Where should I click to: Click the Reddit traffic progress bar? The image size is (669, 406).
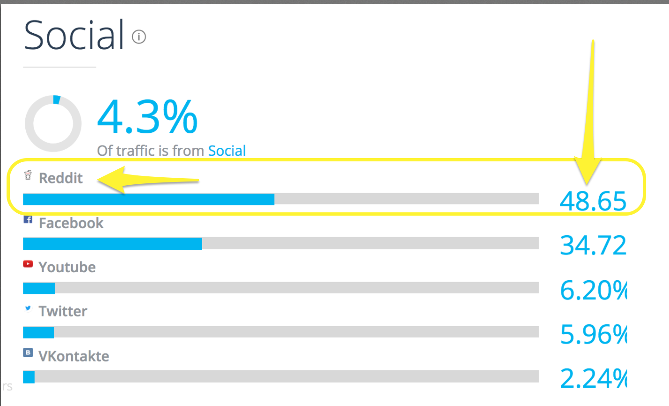281,199
